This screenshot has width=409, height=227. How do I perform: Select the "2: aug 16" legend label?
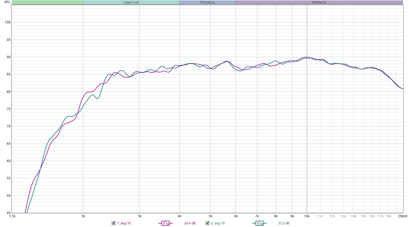(218, 223)
